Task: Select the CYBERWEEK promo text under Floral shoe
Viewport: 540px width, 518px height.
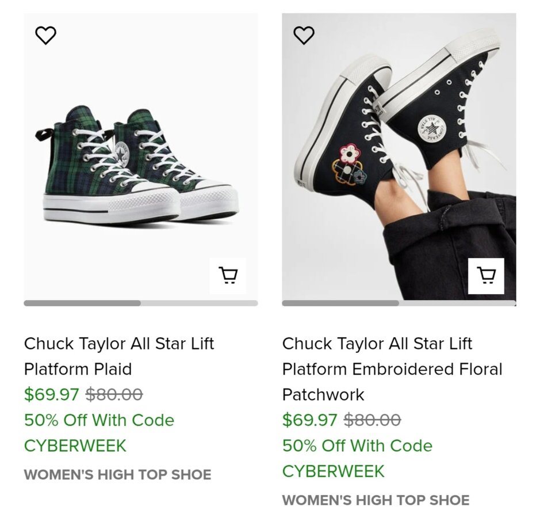Action: 333,471
